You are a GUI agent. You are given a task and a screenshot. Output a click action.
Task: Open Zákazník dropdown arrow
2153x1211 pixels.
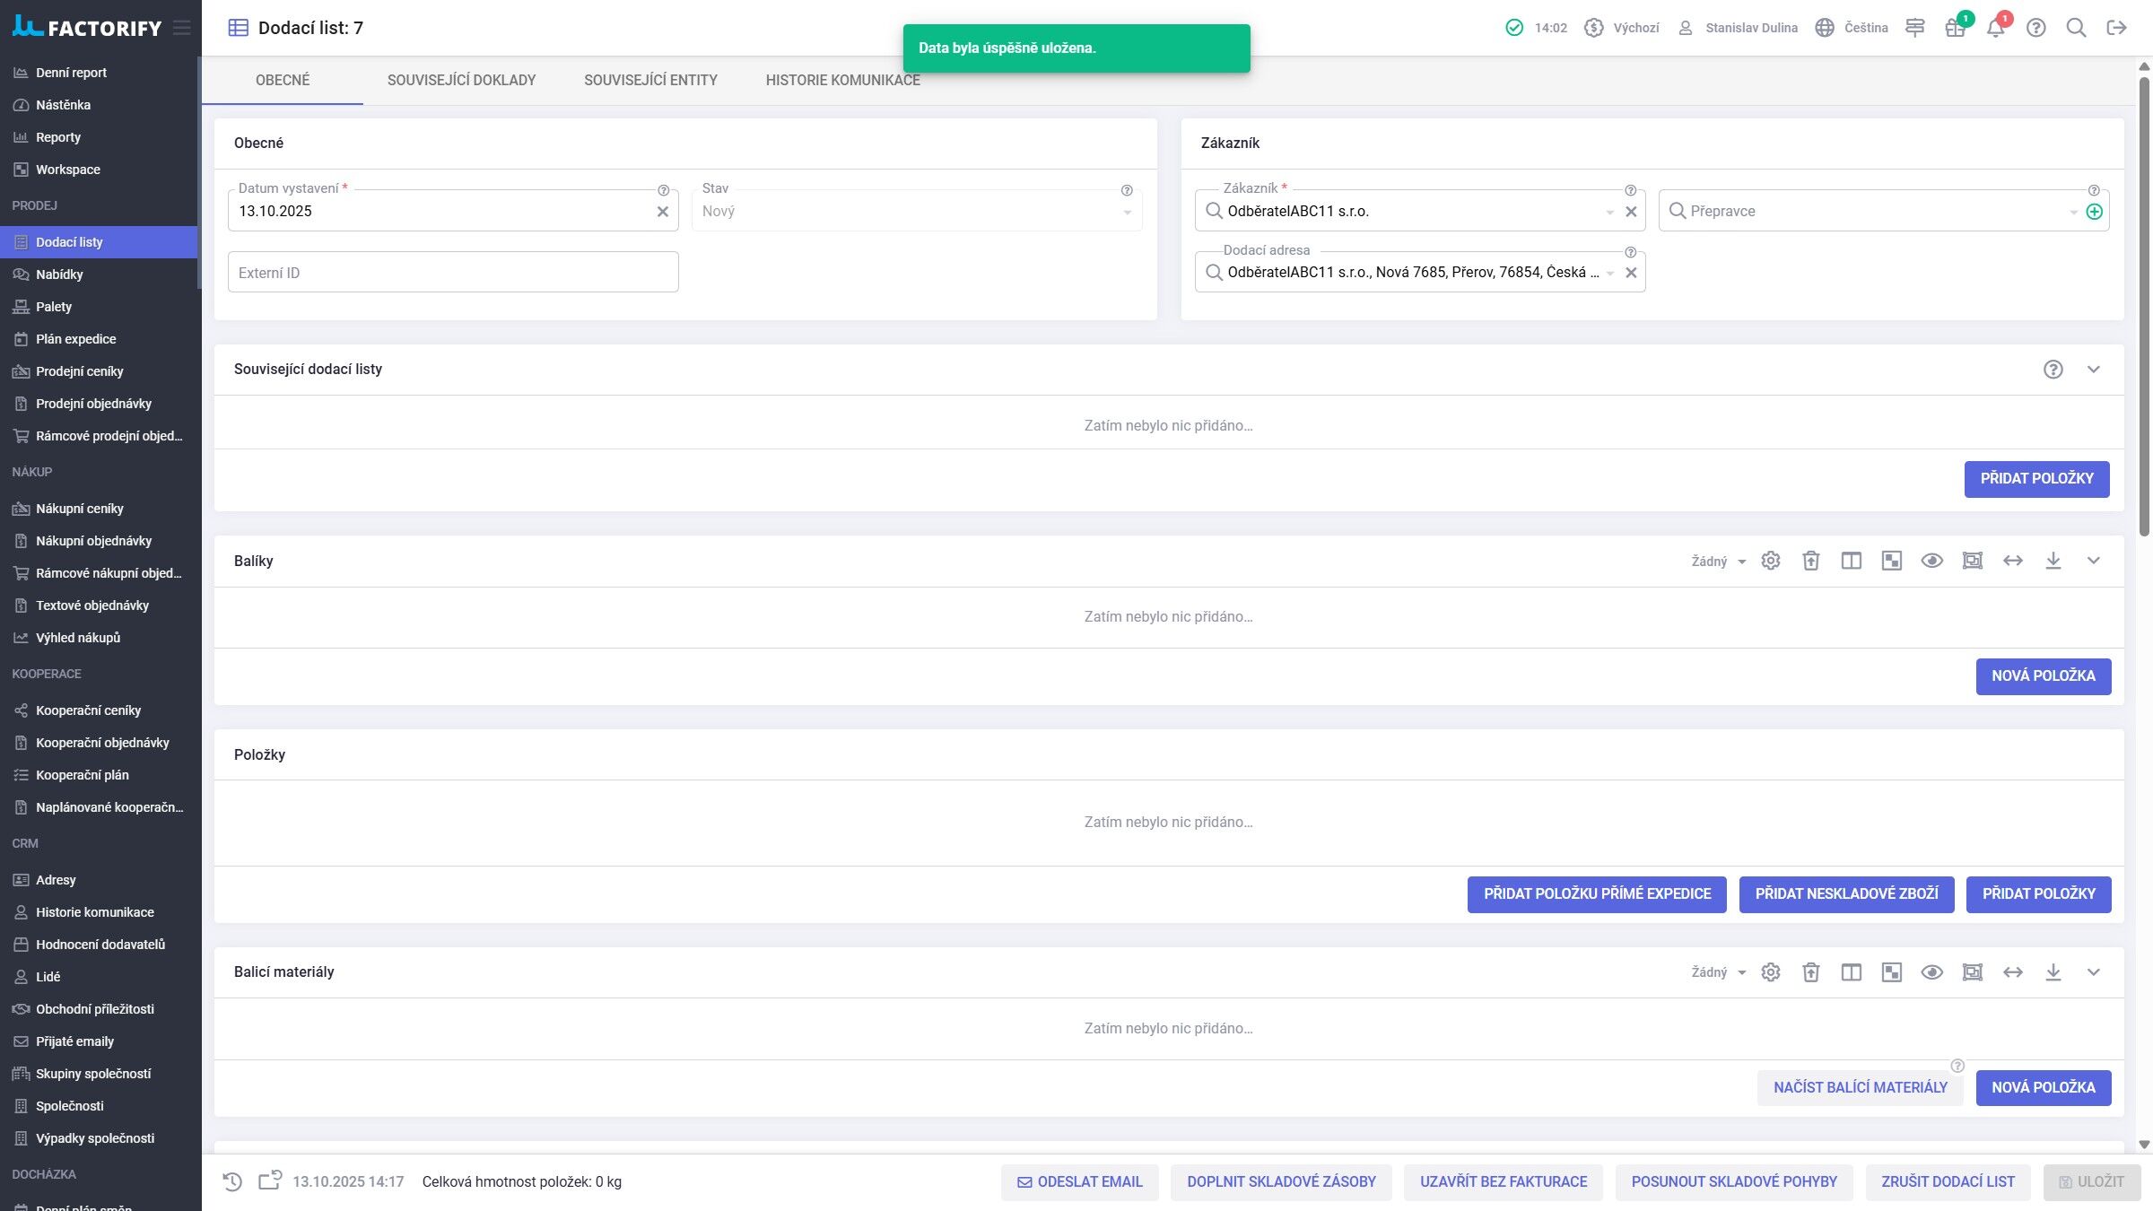1609,213
